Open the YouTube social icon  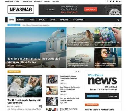tap(120, 1)
